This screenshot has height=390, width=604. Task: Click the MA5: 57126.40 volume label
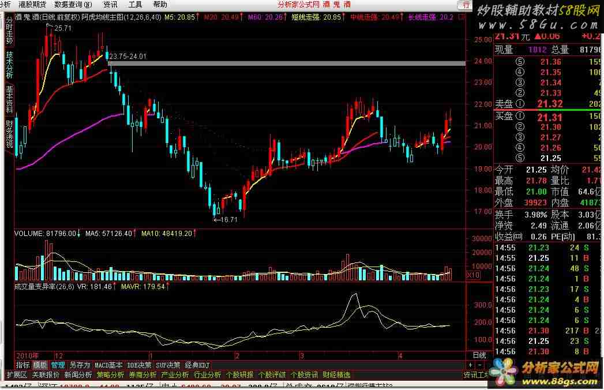(108, 234)
